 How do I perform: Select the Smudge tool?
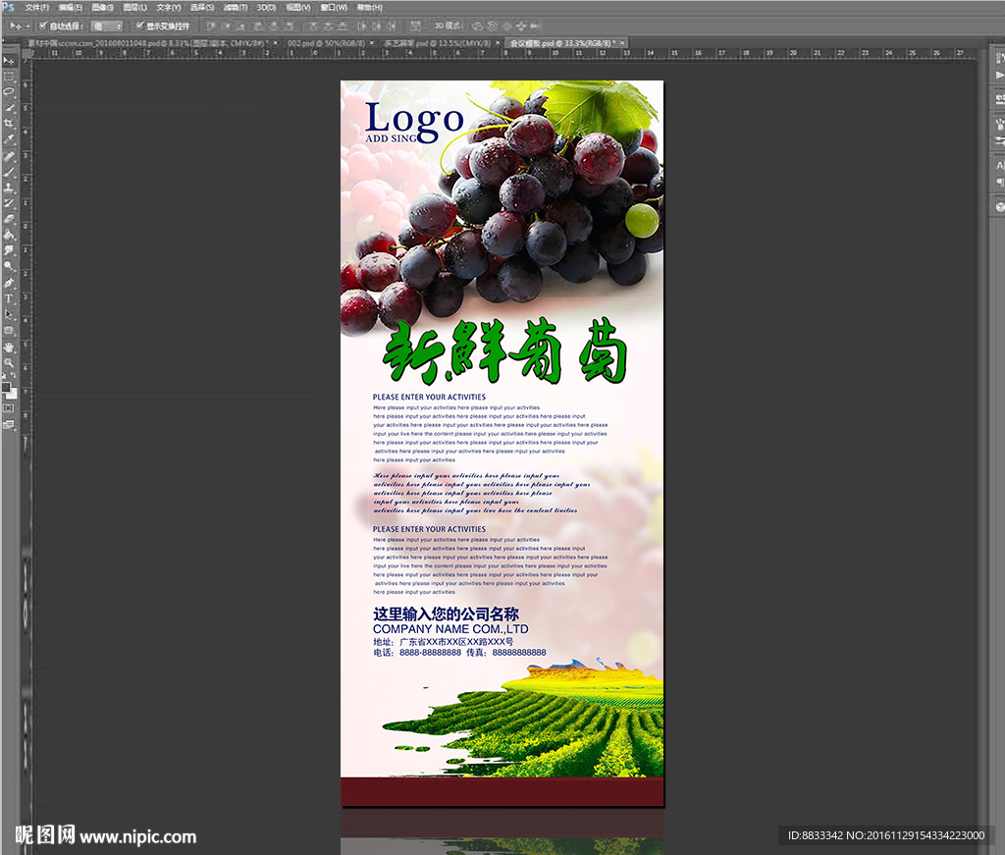(x=8, y=250)
